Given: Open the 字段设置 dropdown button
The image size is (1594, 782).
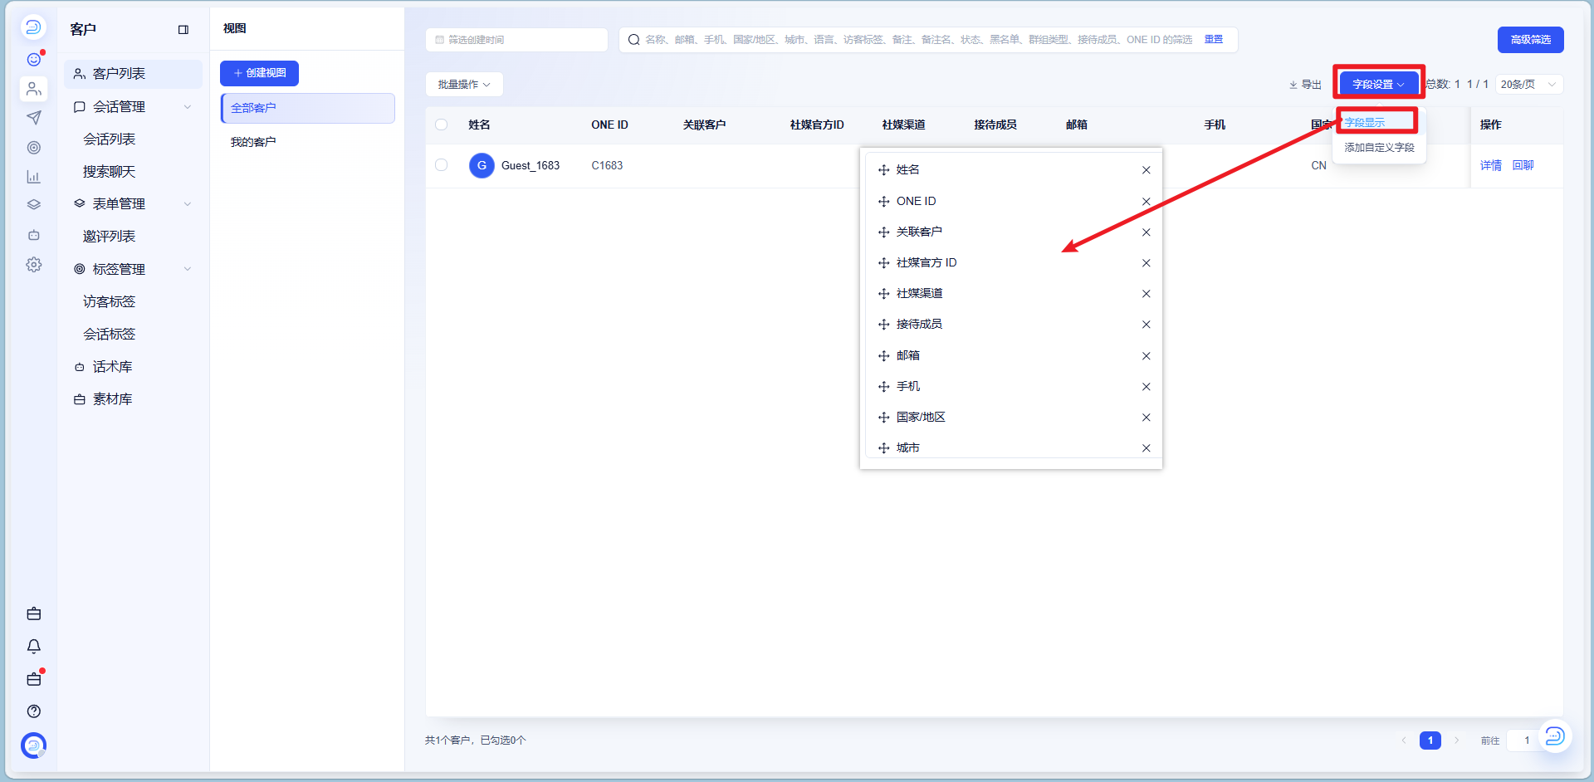Looking at the screenshot, I should click(x=1378, y=85).
